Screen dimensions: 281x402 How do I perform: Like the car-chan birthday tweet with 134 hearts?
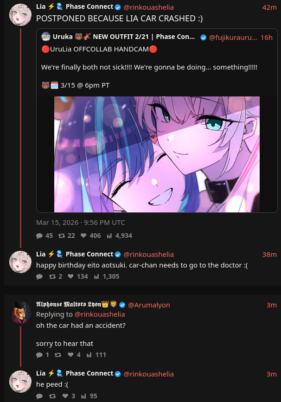[x=70, y=276]
